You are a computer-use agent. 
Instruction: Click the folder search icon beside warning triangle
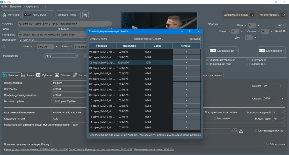[235, 131]
